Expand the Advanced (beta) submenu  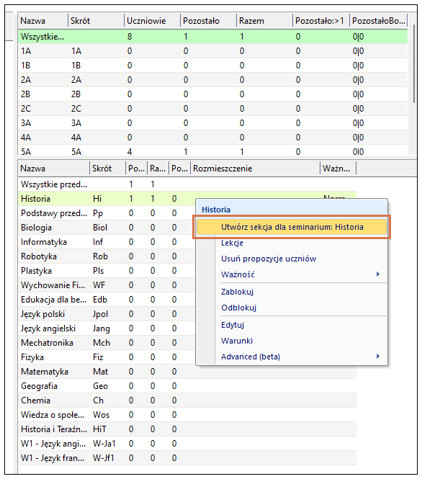click(x=292, y=357)
